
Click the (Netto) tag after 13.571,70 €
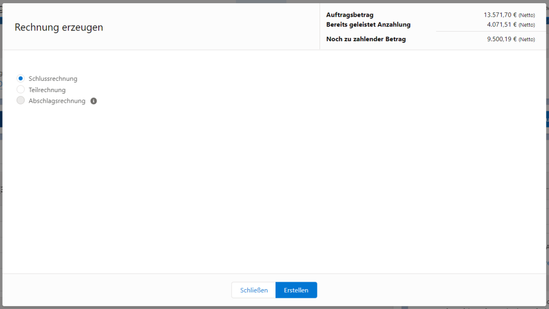click(526, 16)
